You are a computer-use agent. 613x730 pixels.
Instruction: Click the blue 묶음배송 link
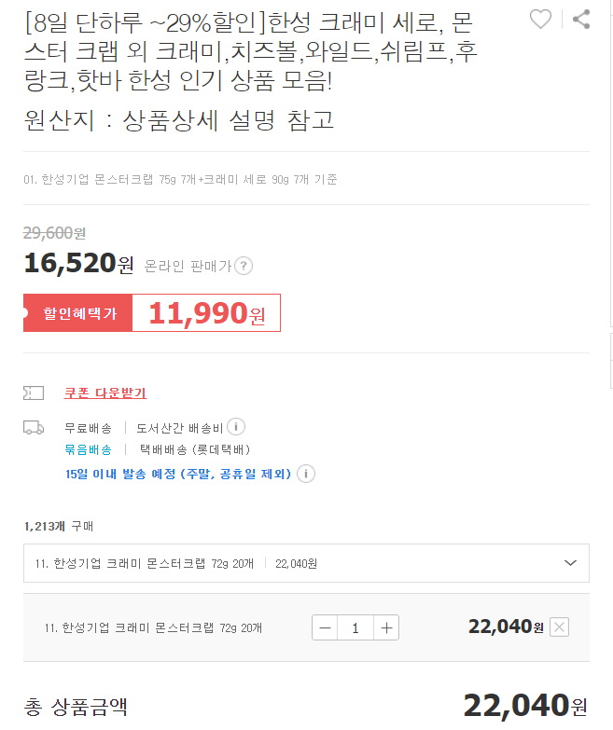coord(88,449)
